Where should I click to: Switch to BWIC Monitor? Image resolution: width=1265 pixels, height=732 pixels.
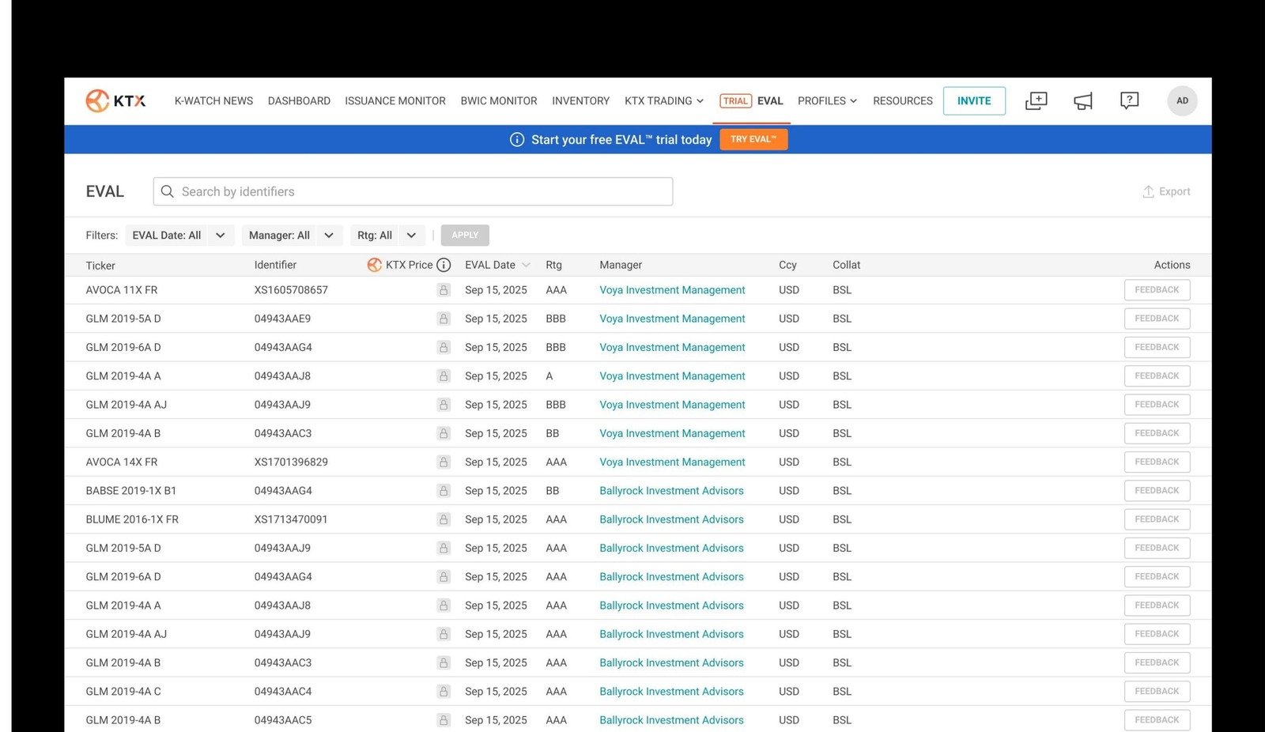499,100
